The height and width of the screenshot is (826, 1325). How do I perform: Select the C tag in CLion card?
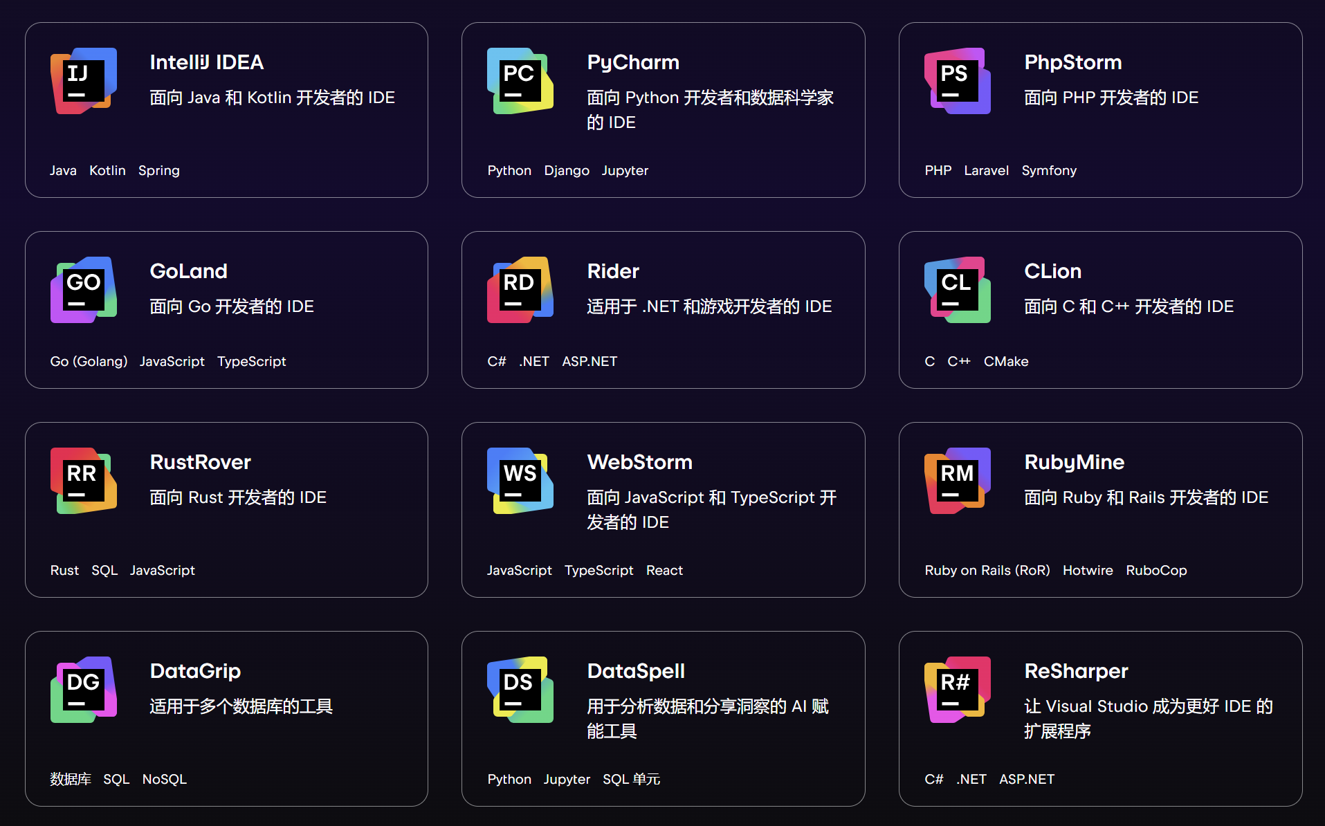[930, 361]
